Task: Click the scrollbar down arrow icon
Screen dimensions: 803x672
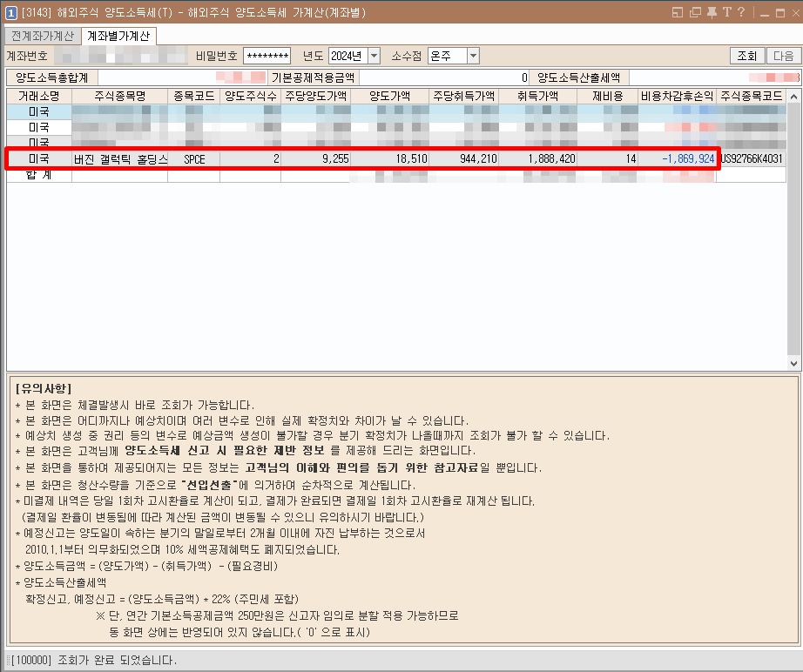Action: 793,365
